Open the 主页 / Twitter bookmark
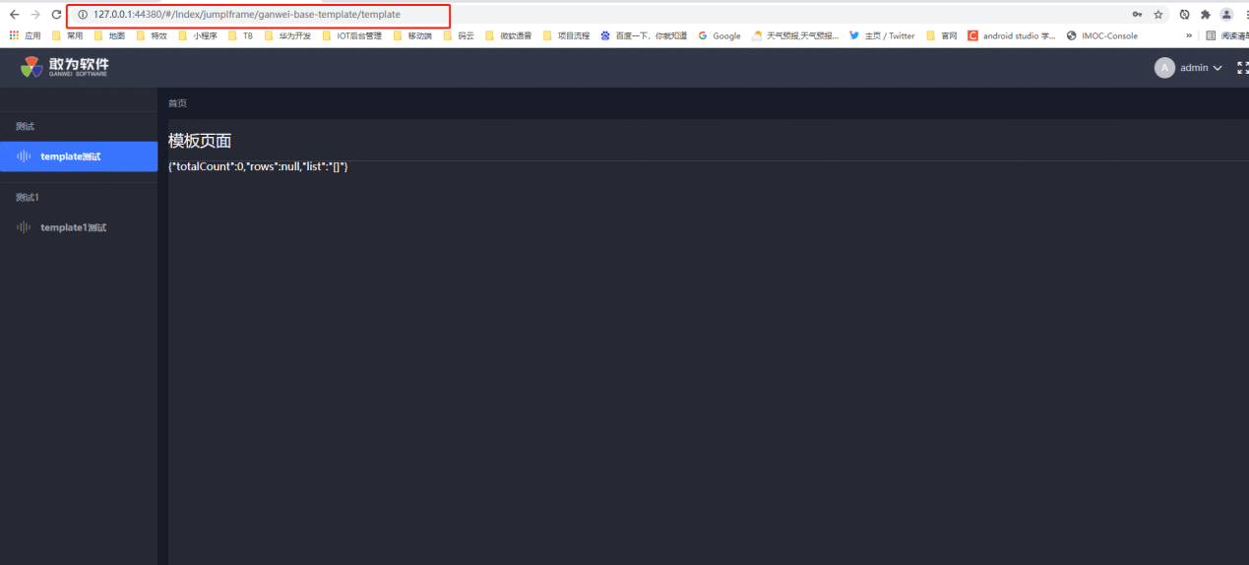 882,35
